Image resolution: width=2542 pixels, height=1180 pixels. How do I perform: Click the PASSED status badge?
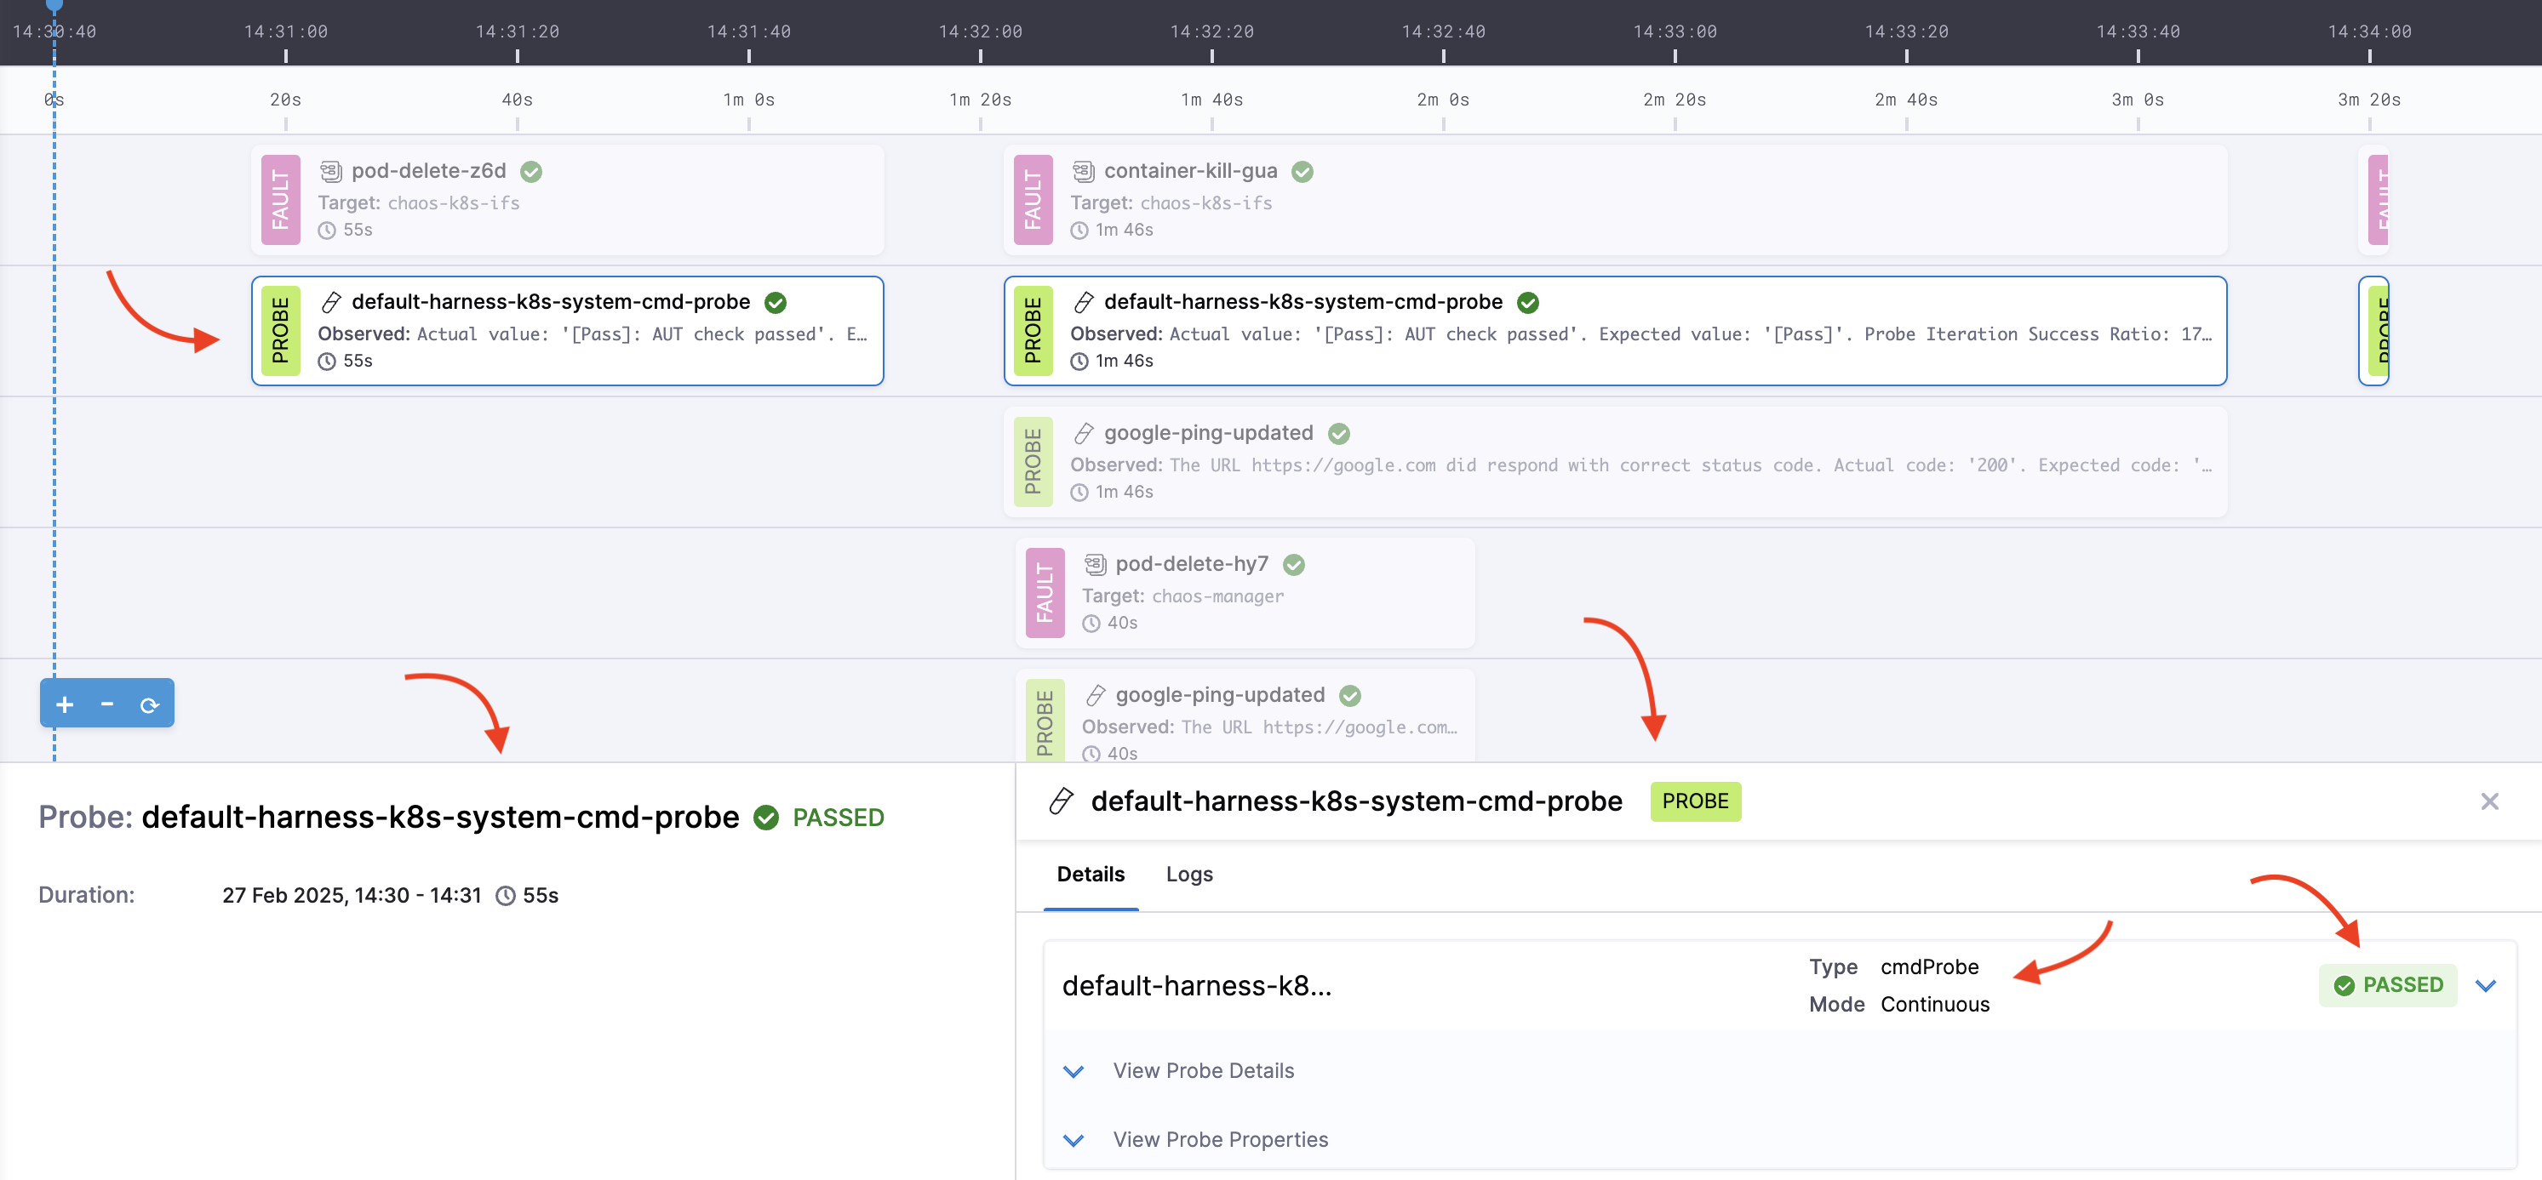(2387, 986)
